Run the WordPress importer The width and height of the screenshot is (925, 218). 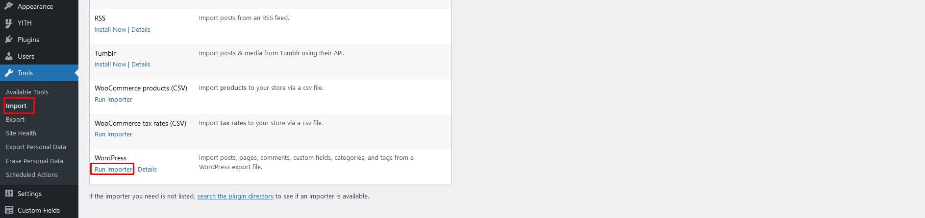(113, 169)
